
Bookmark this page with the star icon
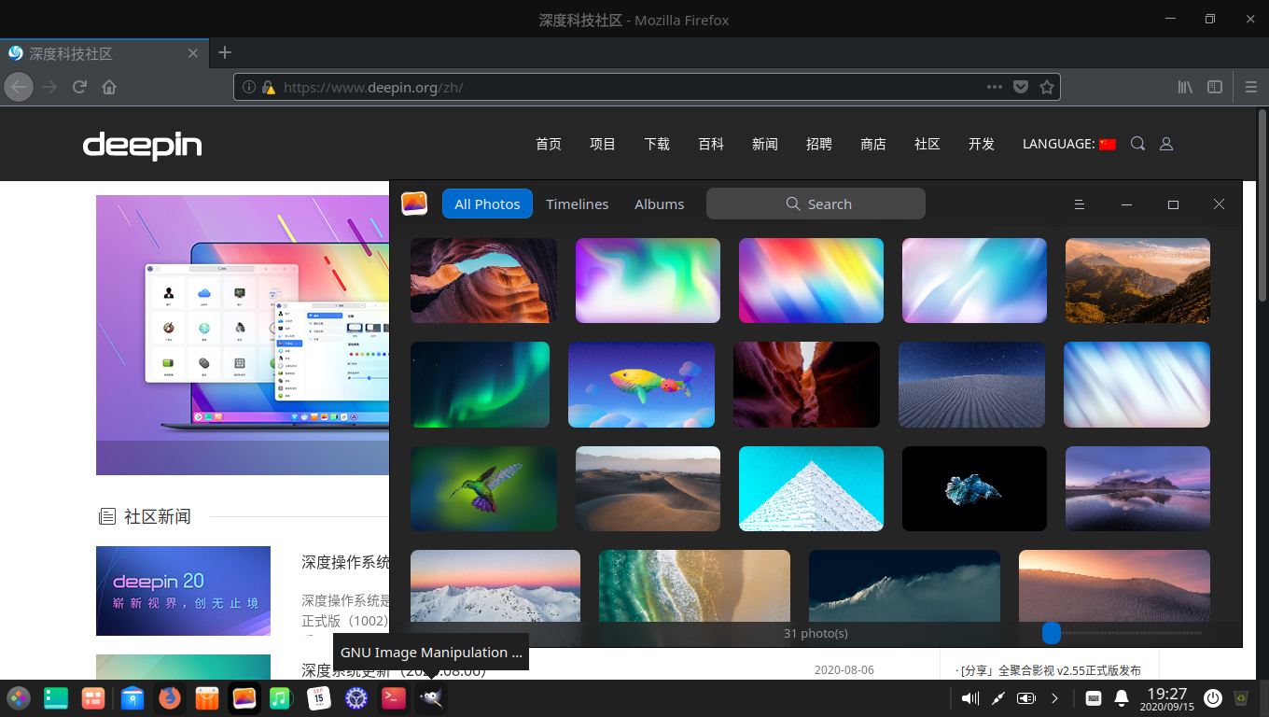pyautogui.click(x=1047, y=87)
